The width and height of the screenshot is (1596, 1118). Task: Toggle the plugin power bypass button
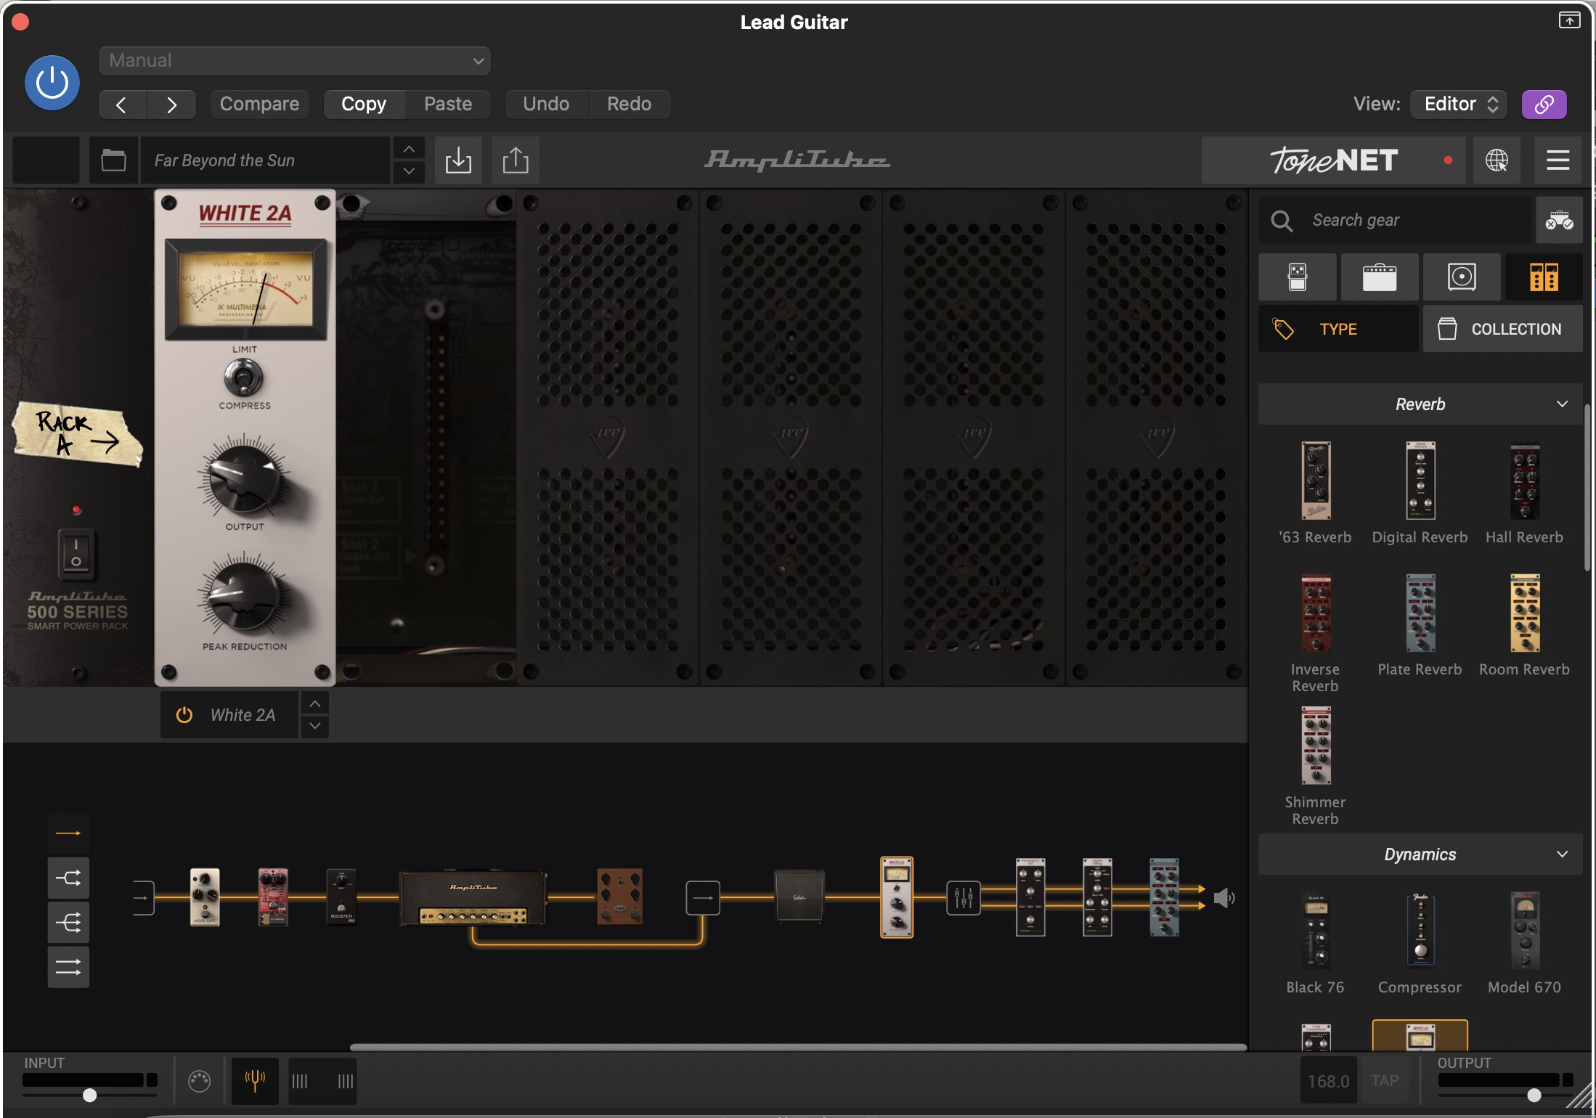[x=52, y=83]
